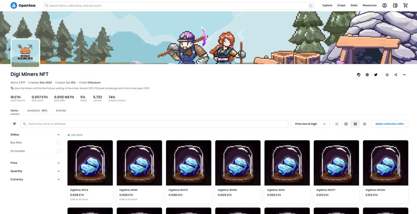417x214 pixels.
Task: Open the collection website globe icon
Action: [x=367, y=75]
